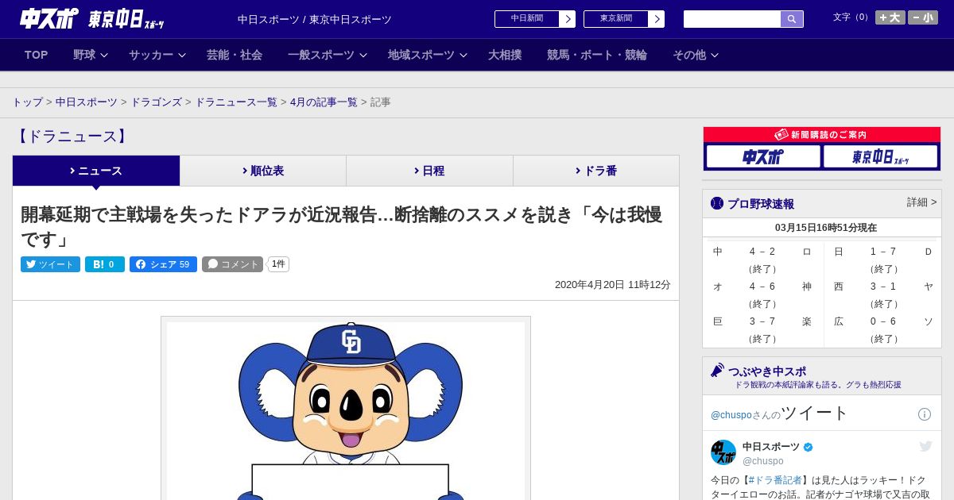The height and width of the screenshot is (500, 954).
Task: Click the article headline text
Action: pyautogui.click(x=341, y=226)
